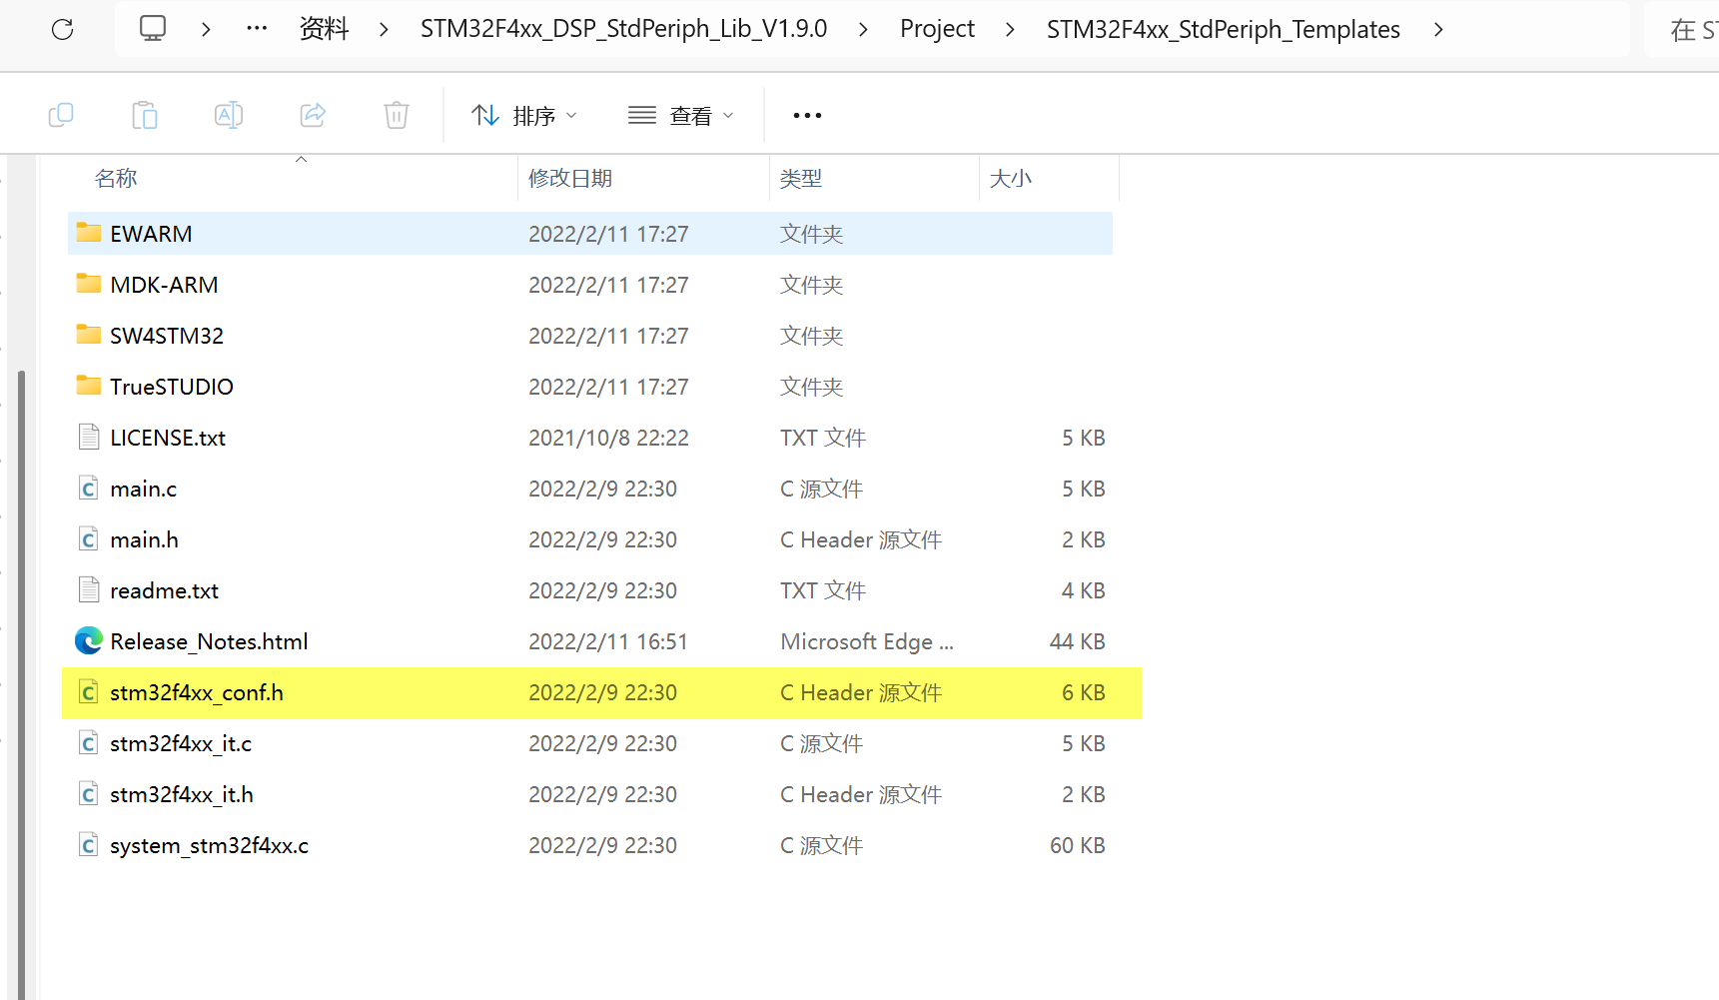The width and height of the screenshot is (1719, 1000).
Task: Click the EWARM folder icon
Action: pos(89,233)
